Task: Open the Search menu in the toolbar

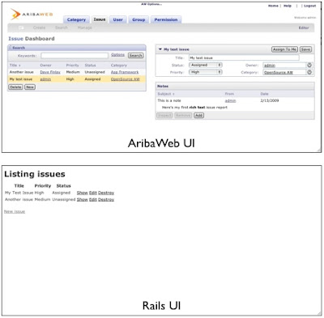Action: pyautogui.click(x=62, y=28)
